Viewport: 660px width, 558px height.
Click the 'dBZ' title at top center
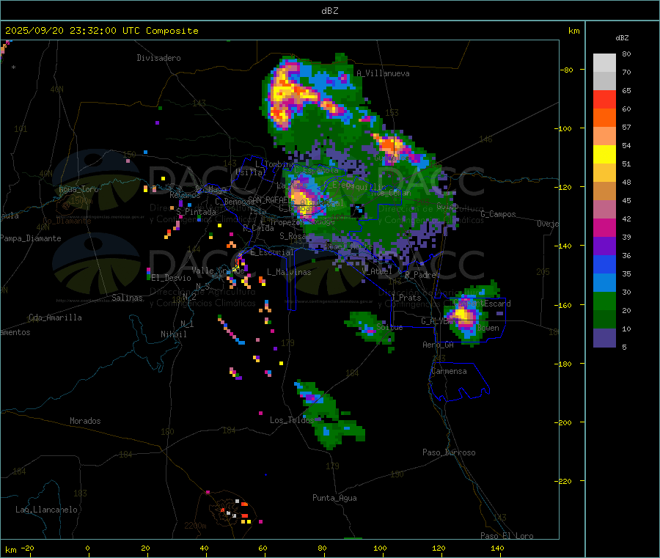click(329, 11)
